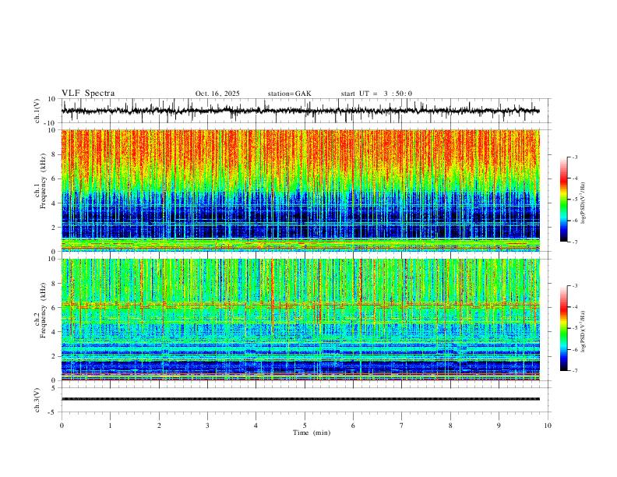This screenshot has height=477, width=617.
Task: Click the "-3" tick on ch.1 colorbar
Action: pyautogui.click(x=574, y=157)
